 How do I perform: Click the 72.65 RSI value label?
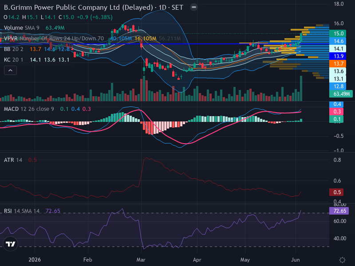339,211
